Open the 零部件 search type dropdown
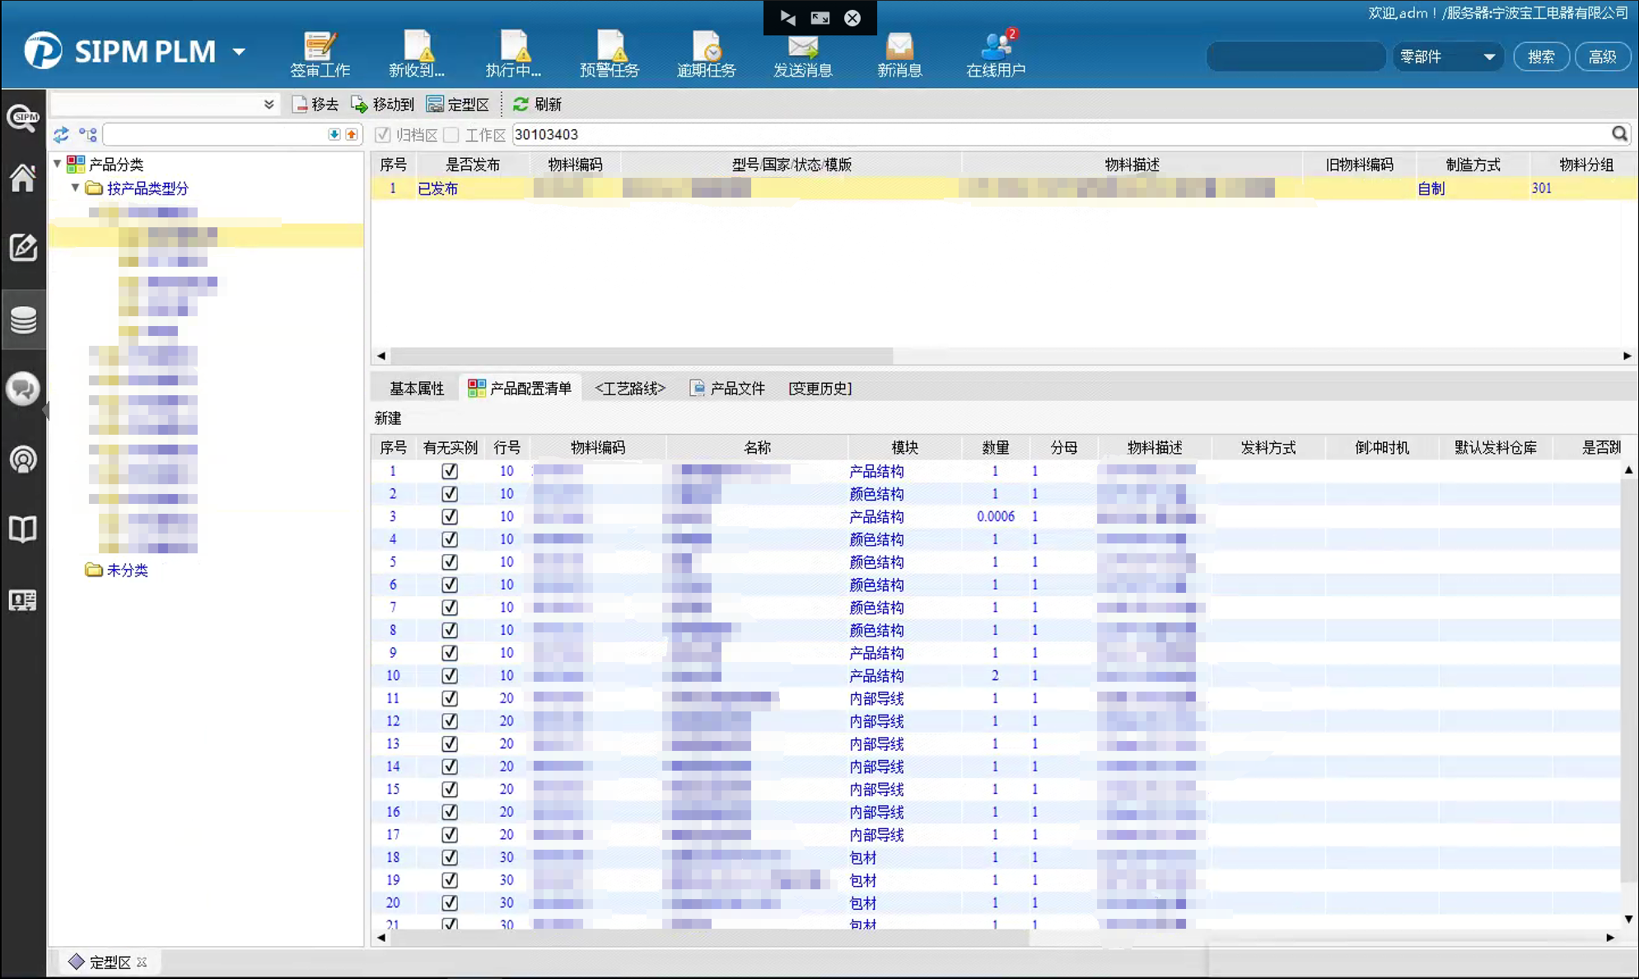The height and width of the screenshot is (979, 1639). point(1488,57)
